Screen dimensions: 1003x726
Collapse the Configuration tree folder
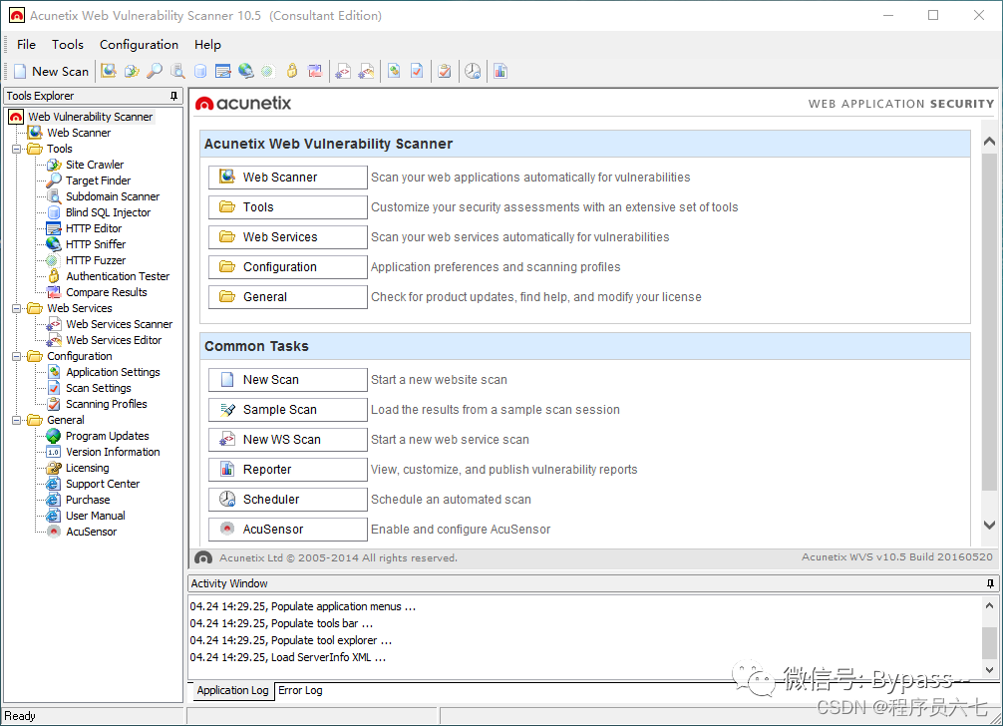tap(17, 356)
